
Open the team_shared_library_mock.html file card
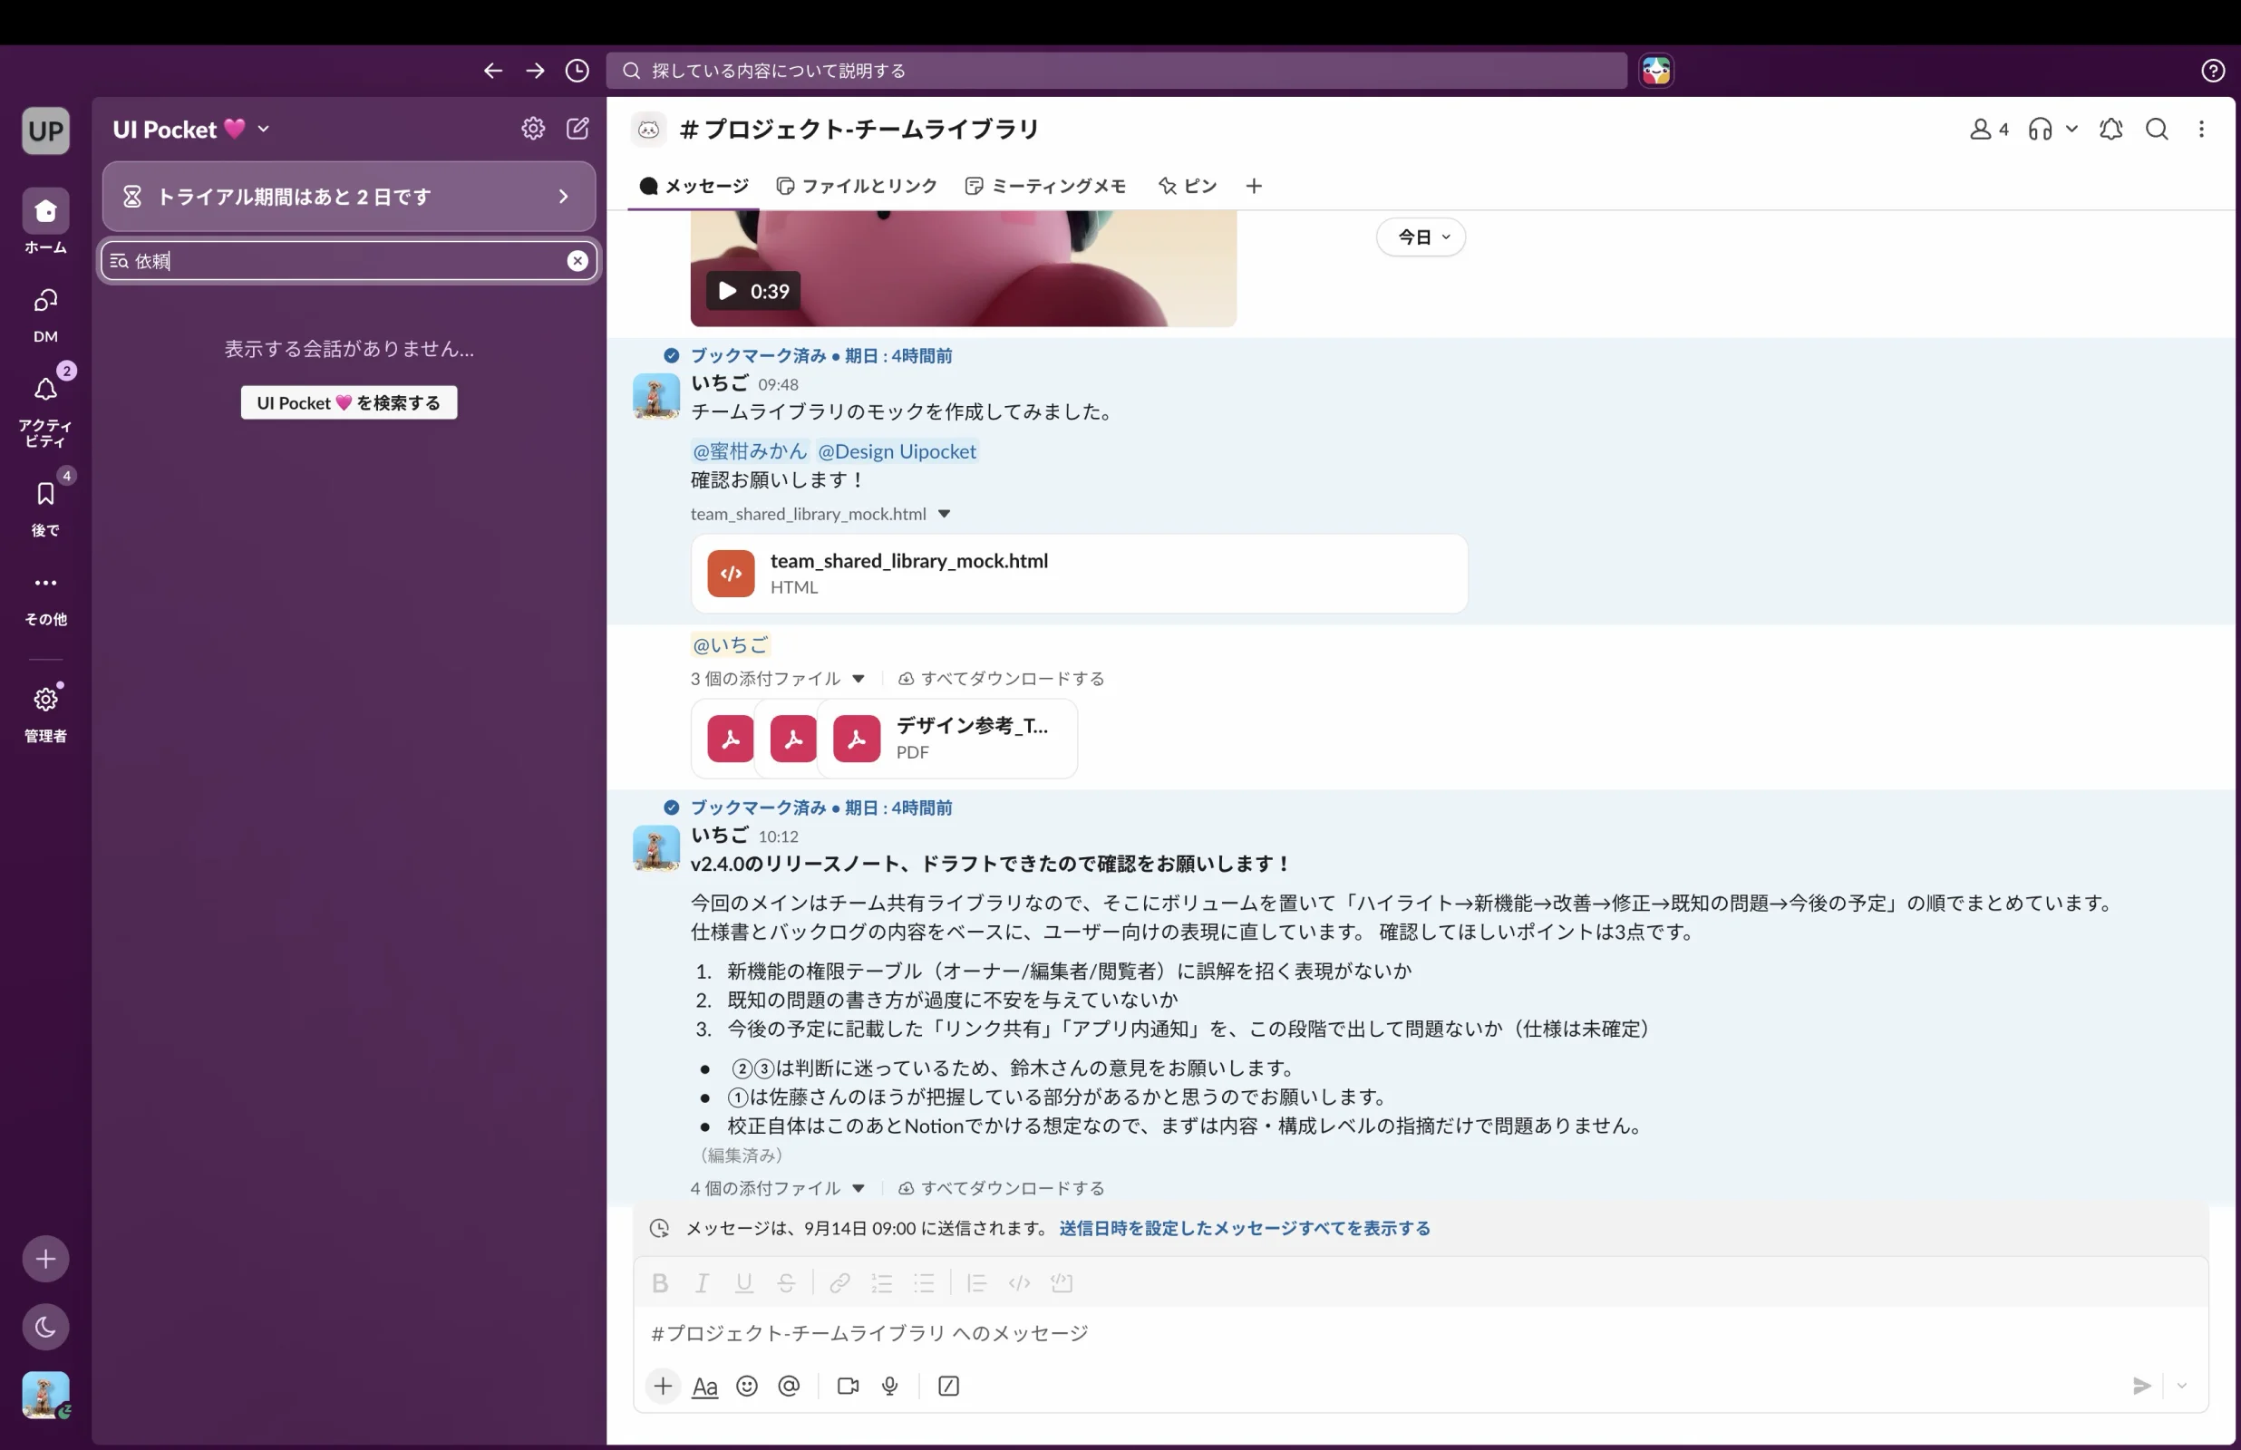point(1079,574)
